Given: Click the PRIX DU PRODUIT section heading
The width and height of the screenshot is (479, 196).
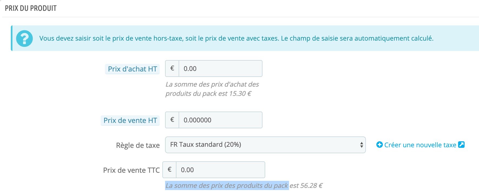Looking at the screenshot, I should coord(31,8).
